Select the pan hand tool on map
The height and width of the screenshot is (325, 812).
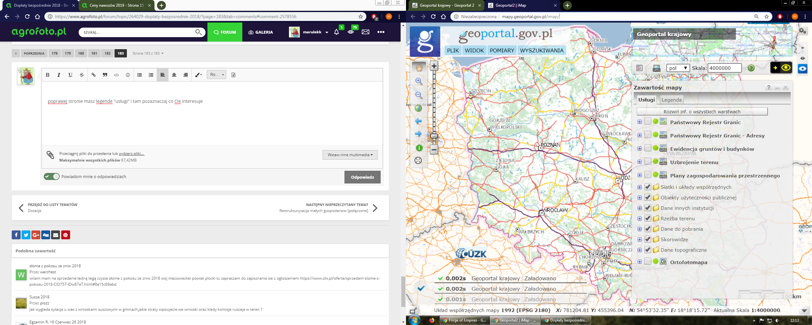(419, 67)
